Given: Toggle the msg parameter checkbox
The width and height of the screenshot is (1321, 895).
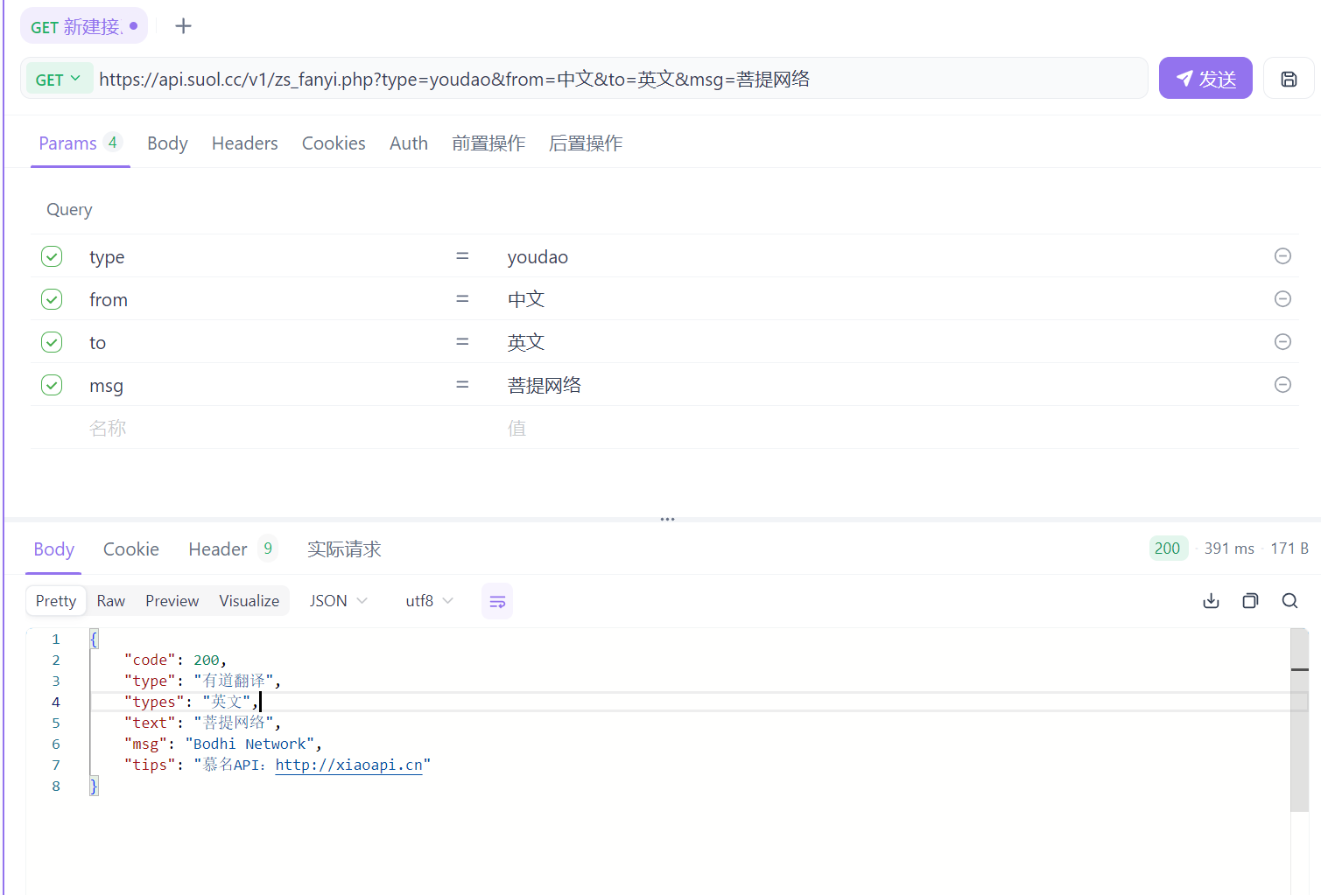Looking at the screenshot, I should point(52,385).
